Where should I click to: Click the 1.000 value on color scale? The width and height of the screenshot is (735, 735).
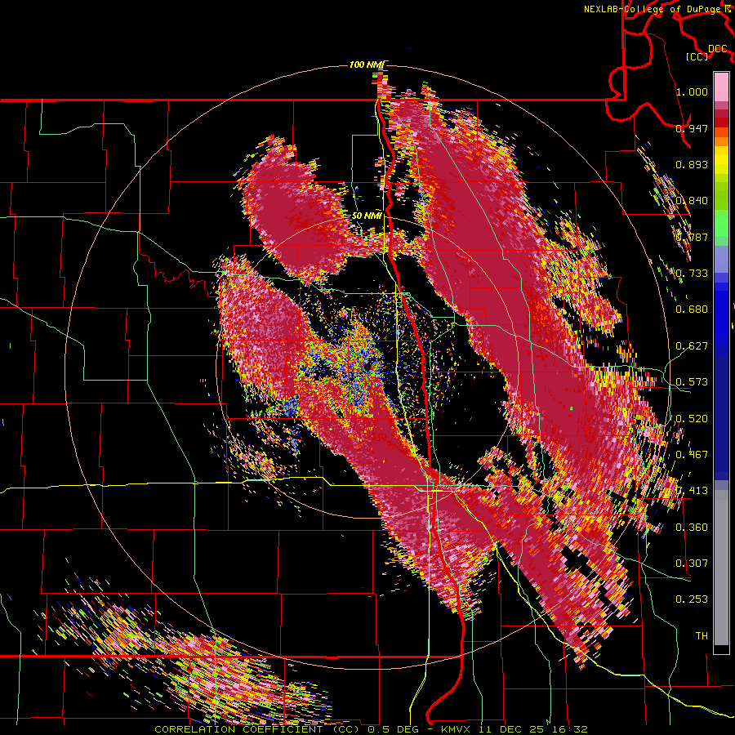coord(692,91)
